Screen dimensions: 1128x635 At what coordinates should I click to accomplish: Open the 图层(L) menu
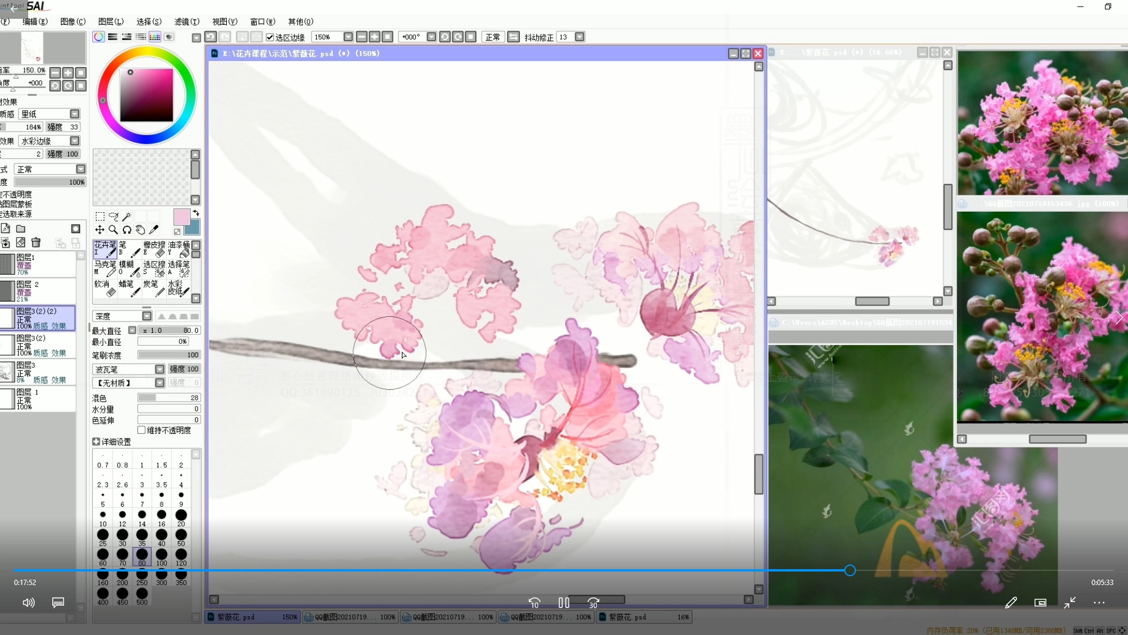click(x=110, y=22)
